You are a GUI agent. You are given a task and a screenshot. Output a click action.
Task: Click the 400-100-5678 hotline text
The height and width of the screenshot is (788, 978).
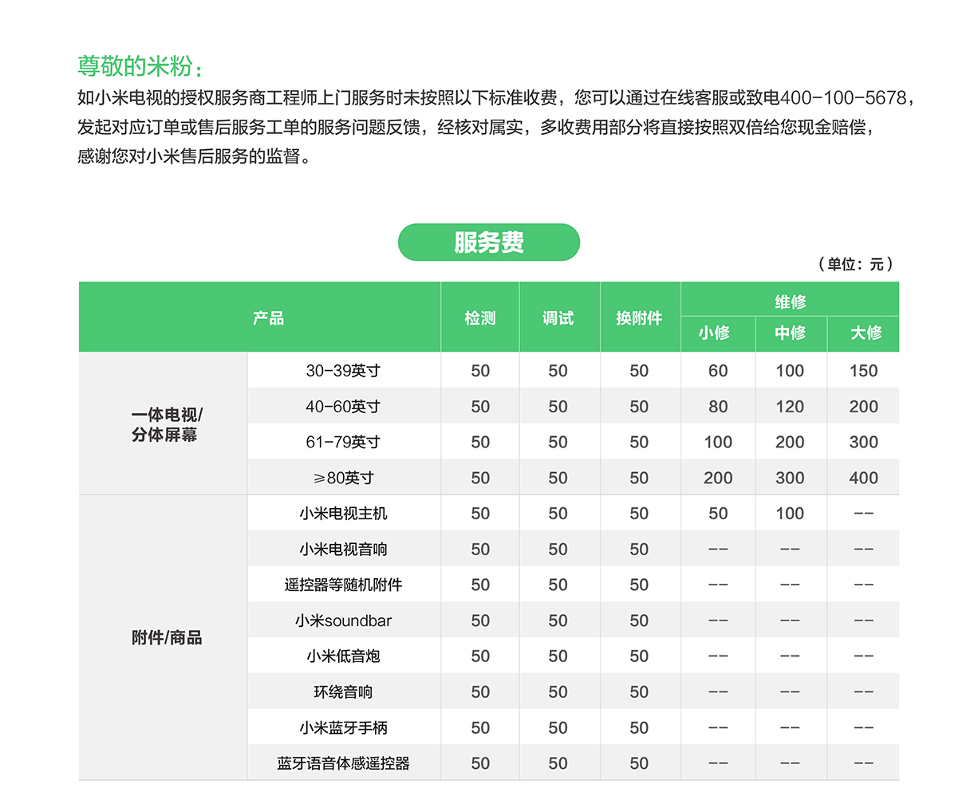click(843, 98)
